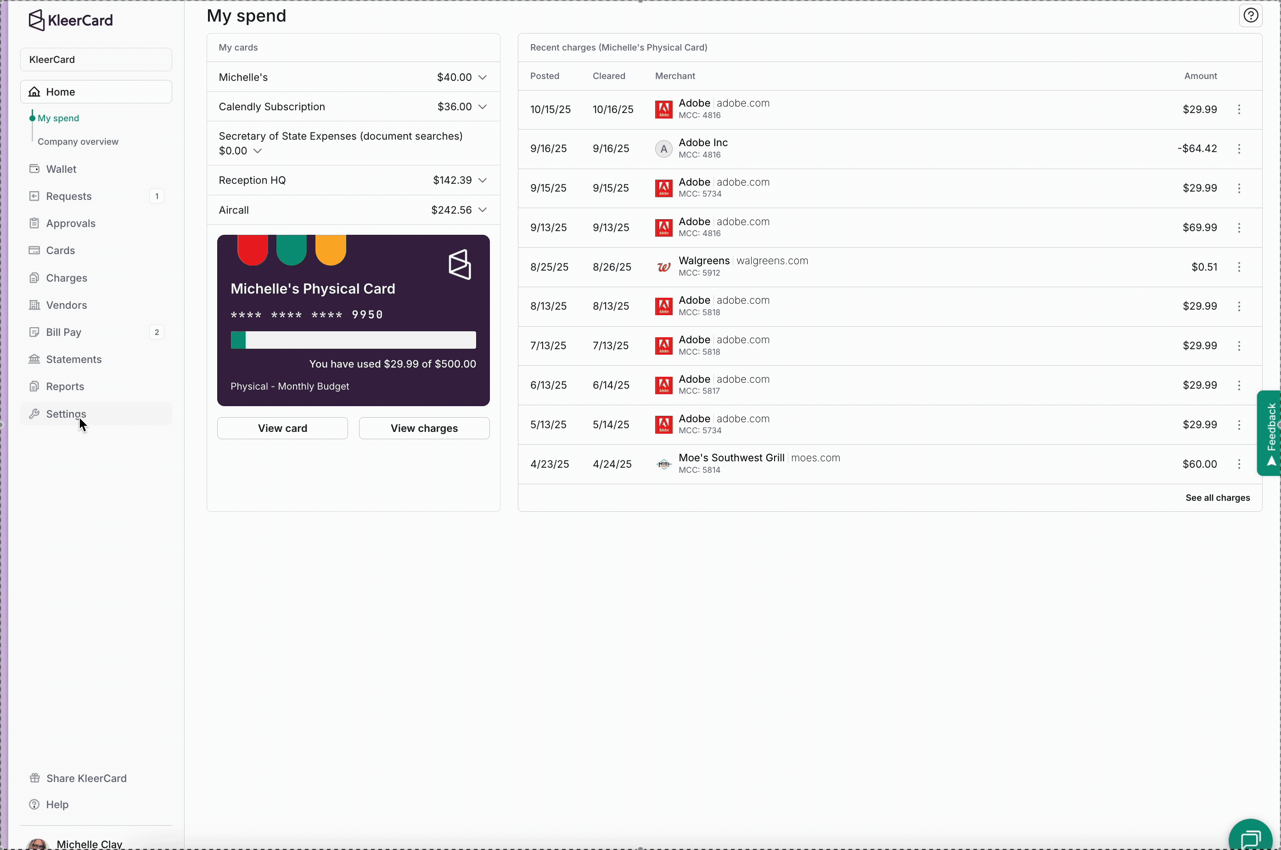Select the Cards icon in sidebar
1281x850 pixels.
click(35, 250)
